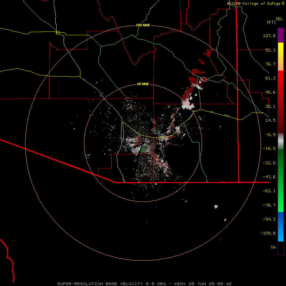286x286 pixels.
Task: Click the blue segment of velocity color bar
Action: point(281,227)
